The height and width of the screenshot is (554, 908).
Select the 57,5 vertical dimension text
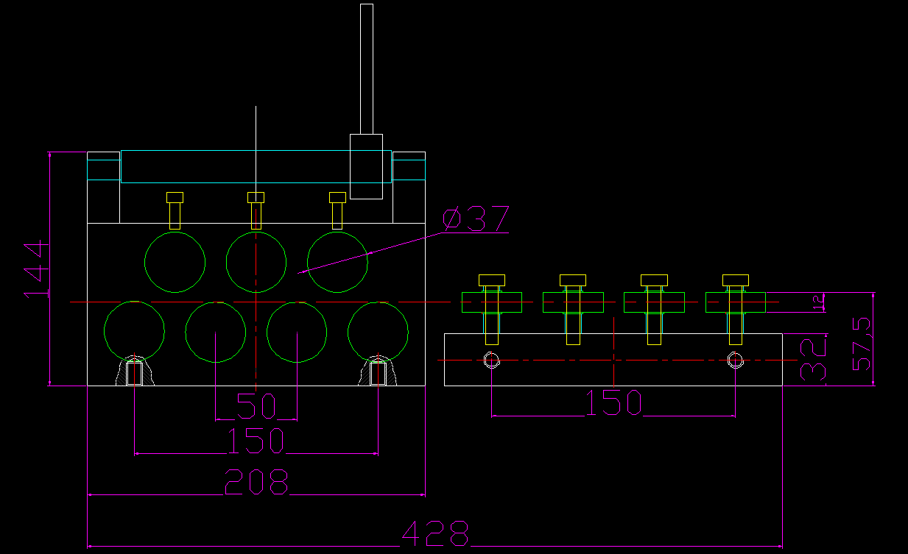pos(862,344)
